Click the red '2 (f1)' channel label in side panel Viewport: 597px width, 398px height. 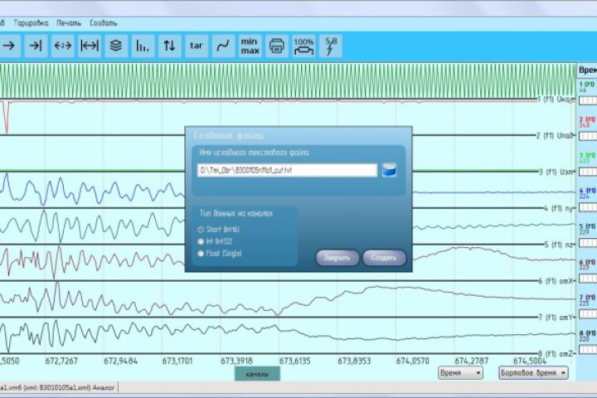tap(588, 120)
